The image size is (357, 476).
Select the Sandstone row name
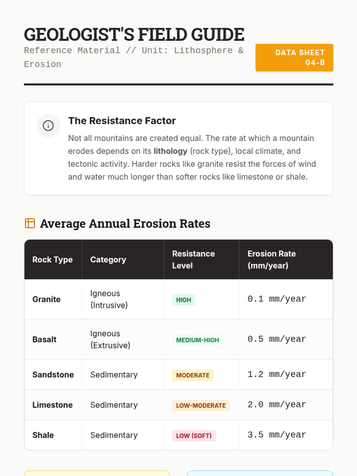(x=53, y=375)
